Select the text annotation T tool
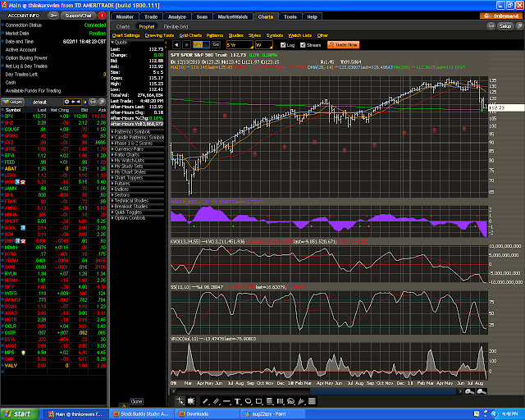Screen dimensions: 525x420 pyautogui.click(x=237, y=401)
